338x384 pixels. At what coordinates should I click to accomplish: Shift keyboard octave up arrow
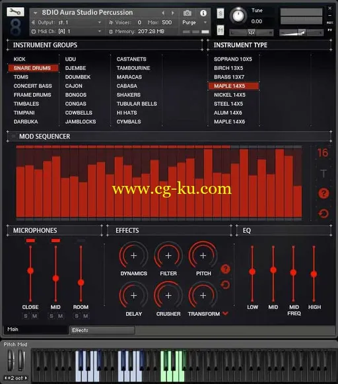click(x=26, y=378)
